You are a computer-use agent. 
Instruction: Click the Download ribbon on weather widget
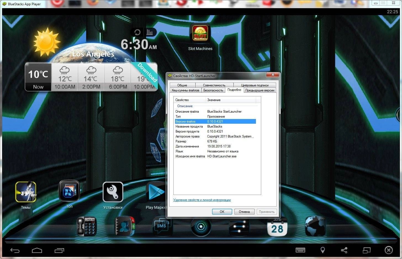click(147, 73)
